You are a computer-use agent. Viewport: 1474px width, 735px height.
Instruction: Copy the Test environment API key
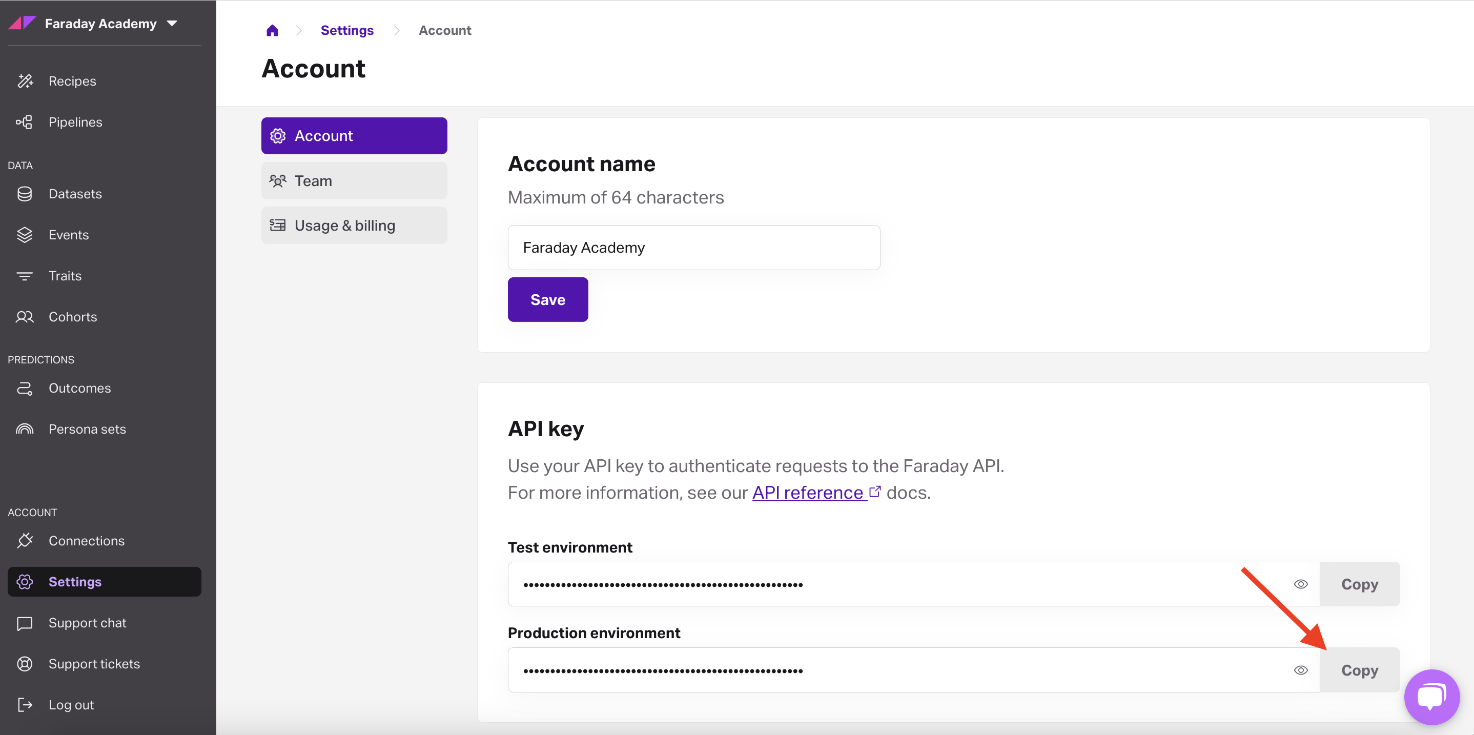[x=1359, y=584]
